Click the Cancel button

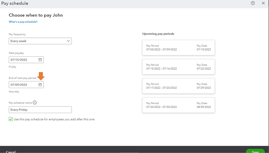click(x=11, y=152)
